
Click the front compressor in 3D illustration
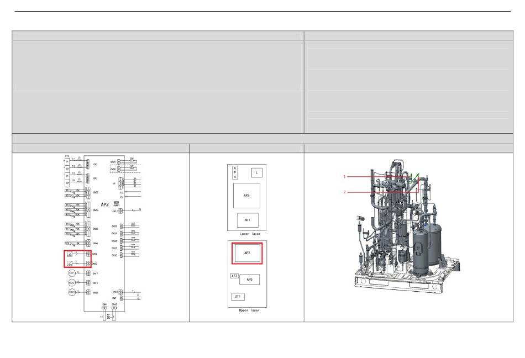[x=421, y=251]
